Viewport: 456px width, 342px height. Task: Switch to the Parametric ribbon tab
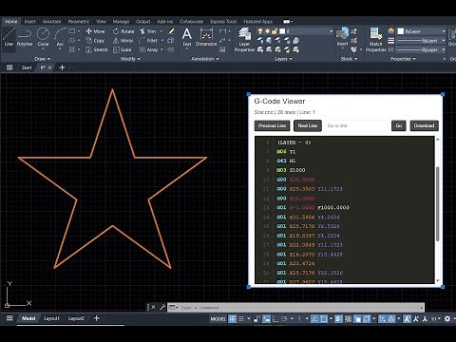[x=79, y=21]
